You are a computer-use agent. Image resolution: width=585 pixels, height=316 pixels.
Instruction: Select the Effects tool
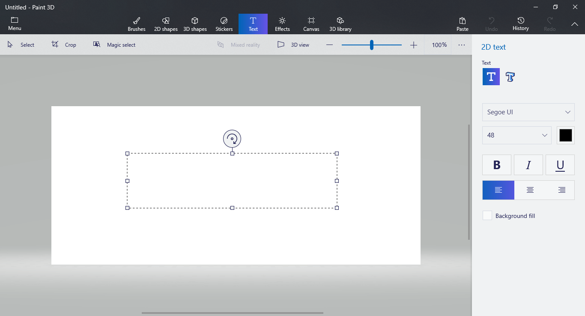[282, 24]
